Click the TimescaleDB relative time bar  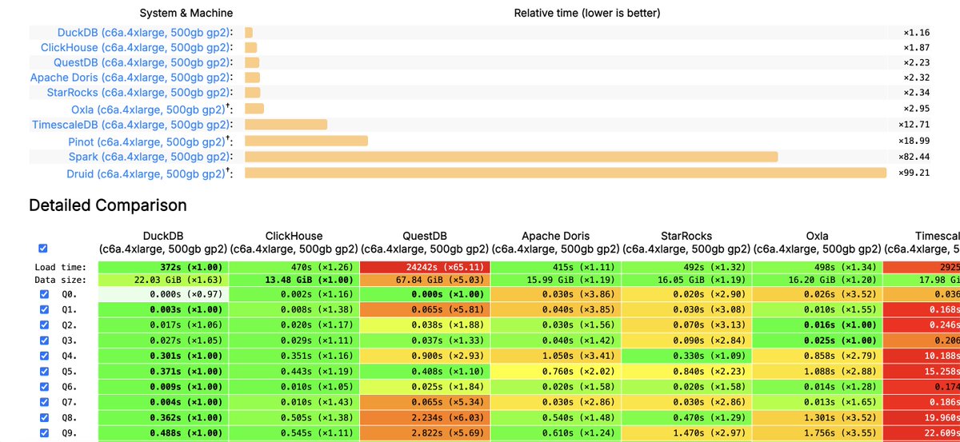(286, 125)
